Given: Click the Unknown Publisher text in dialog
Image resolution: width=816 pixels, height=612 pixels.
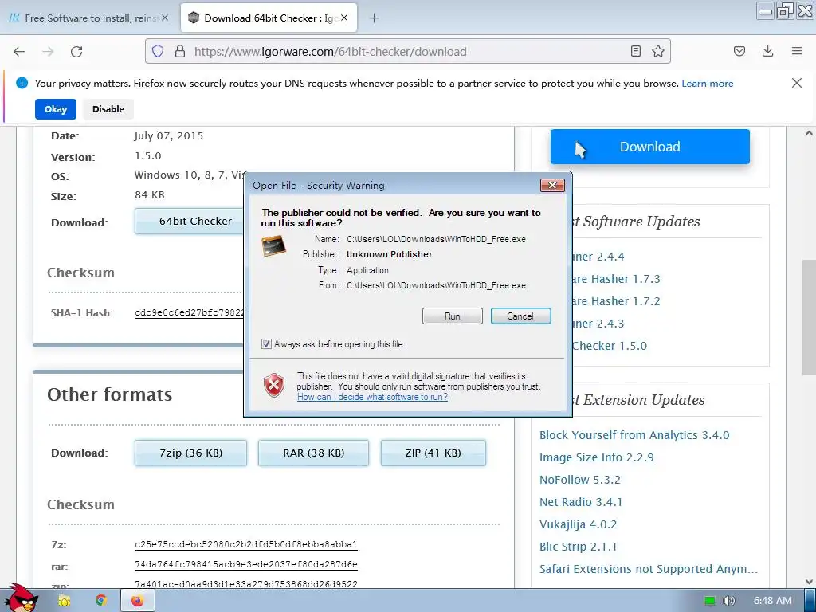Looking at the screenshot, I should 390,254.
